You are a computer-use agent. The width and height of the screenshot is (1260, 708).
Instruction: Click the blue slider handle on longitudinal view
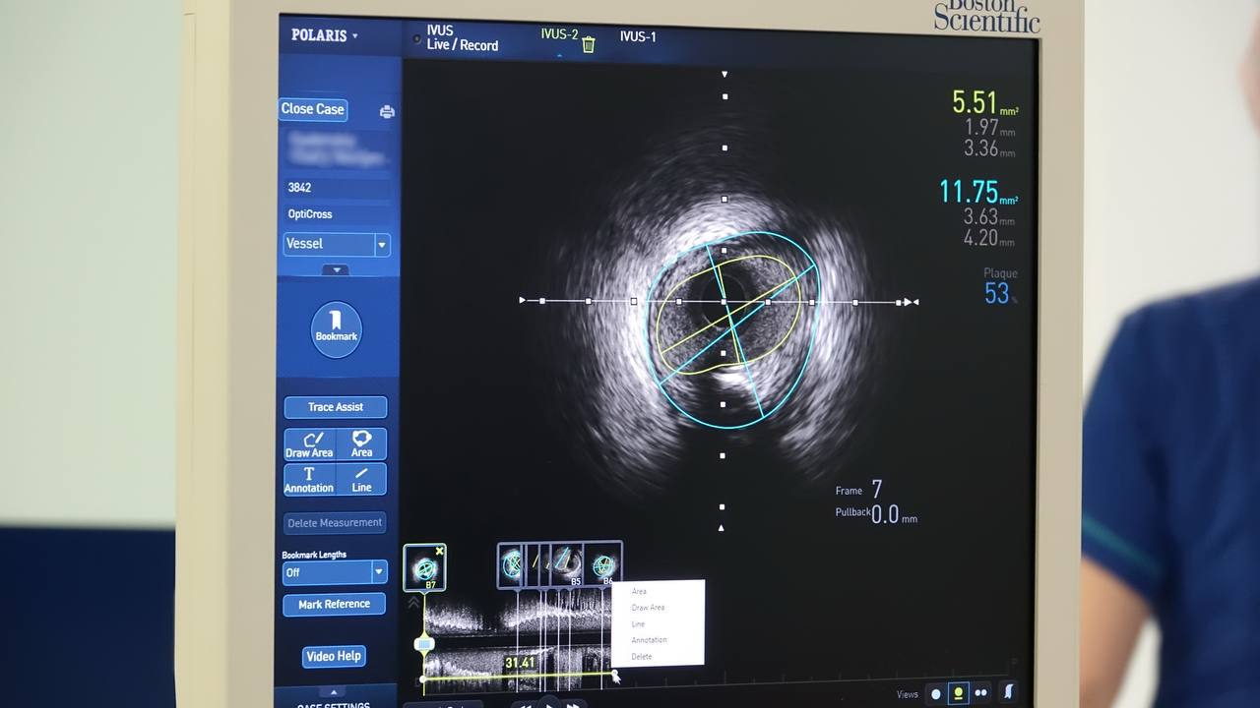click(x=424, y=644)
